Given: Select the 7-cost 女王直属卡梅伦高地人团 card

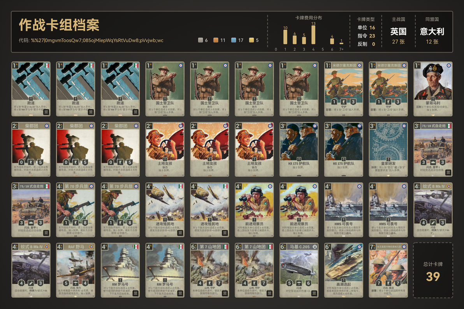Looking at the screenshot, I should (388, 270).
